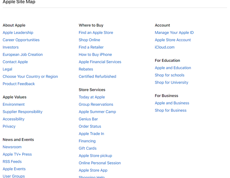The width and height of the screenshot is (230, 178).
Task: Open Apple TV+ Press link
Action: (x=17, y=154)
